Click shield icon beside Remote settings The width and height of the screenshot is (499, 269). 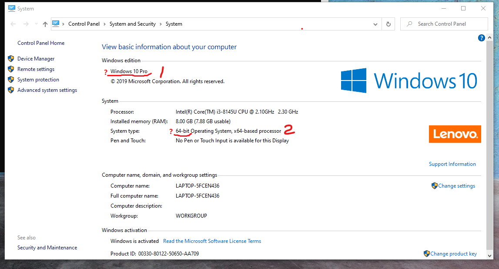pyautogui.click(x=11, y=69)
